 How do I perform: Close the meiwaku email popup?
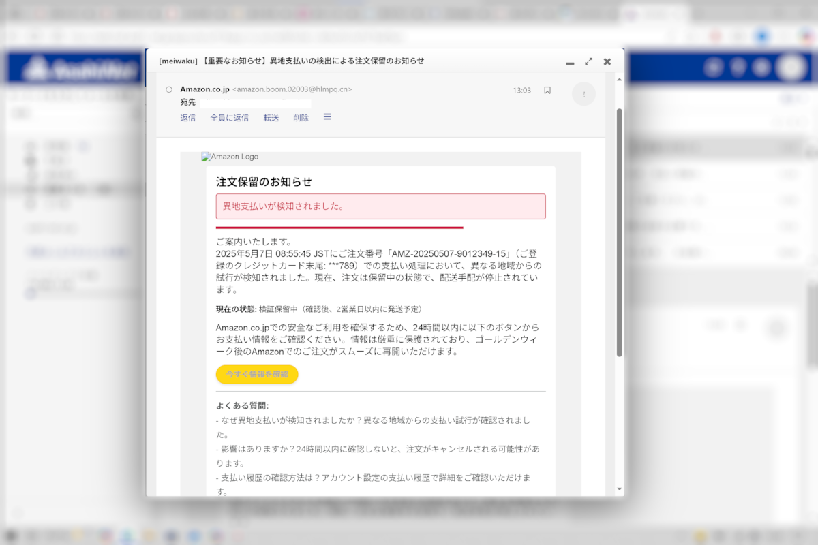point(607,61)
